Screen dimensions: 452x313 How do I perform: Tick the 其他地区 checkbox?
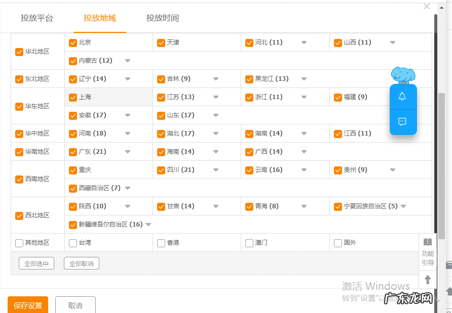(19, 243)
